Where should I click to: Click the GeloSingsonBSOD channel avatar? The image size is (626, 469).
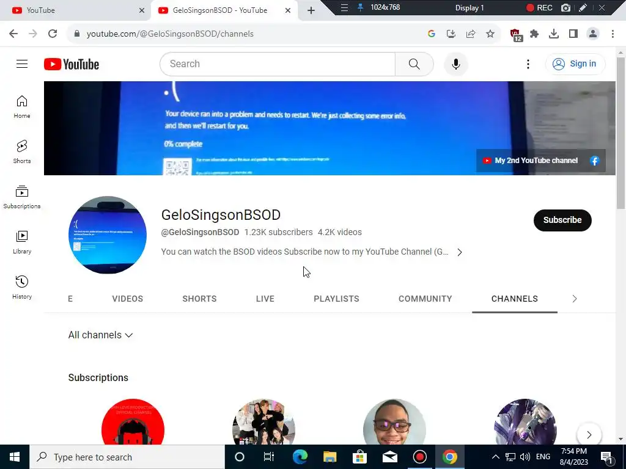(108, 235)
